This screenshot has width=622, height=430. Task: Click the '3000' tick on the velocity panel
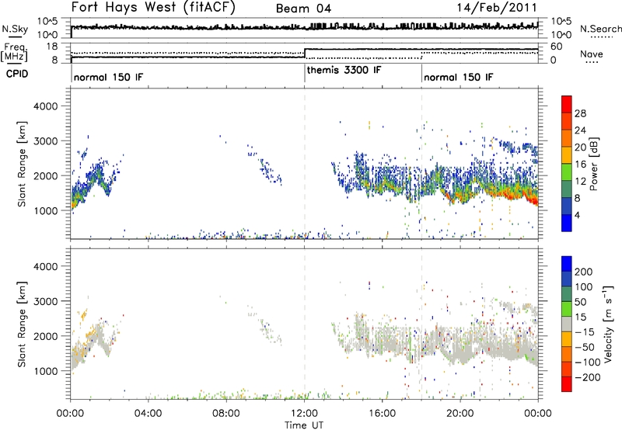click(45, 301)
